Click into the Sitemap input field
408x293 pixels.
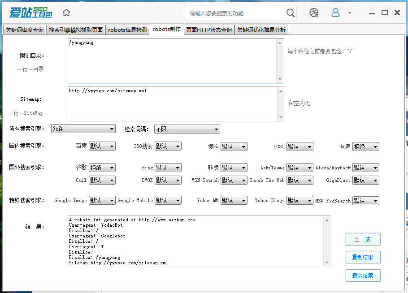(173, 104)
